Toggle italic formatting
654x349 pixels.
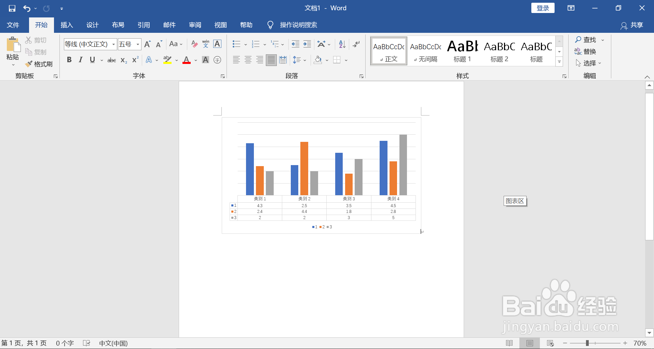pos(81,60)
